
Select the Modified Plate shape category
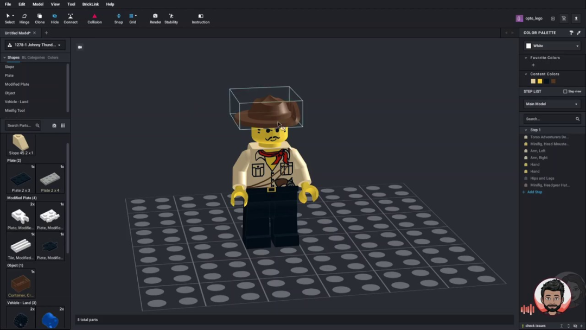click(x=17, y=85)
